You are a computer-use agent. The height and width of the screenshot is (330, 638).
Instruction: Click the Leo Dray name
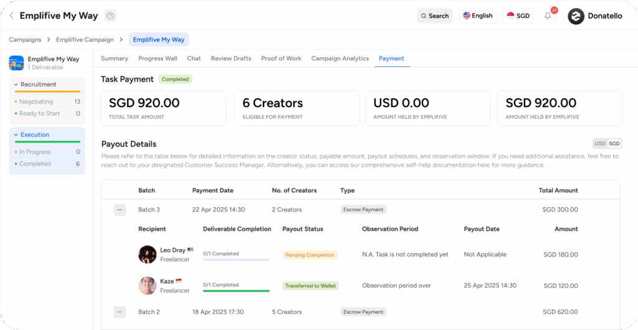tap(173, 250)
